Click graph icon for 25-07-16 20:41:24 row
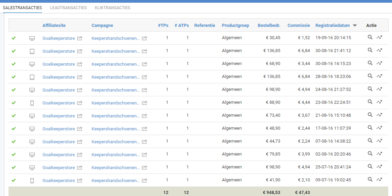 point(379,167)
